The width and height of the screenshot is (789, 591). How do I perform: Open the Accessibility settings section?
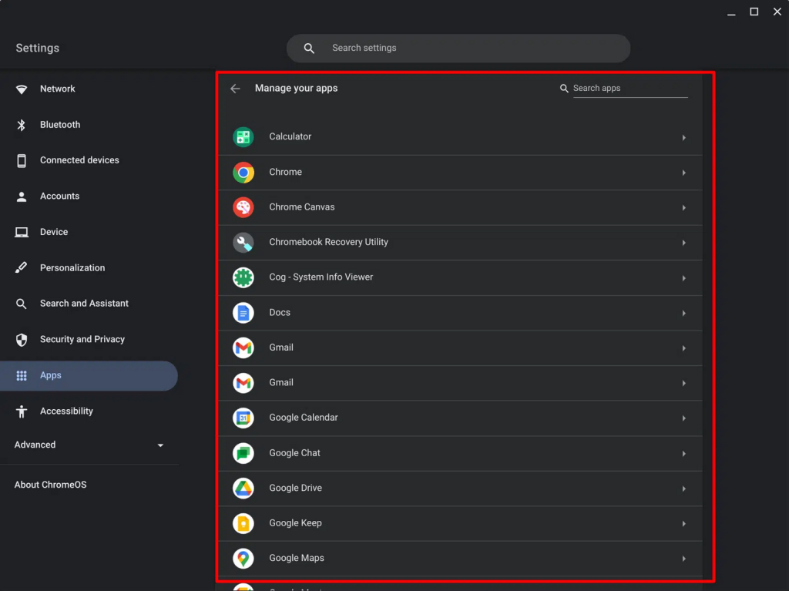pyautogui.click(x=89, y=411)
